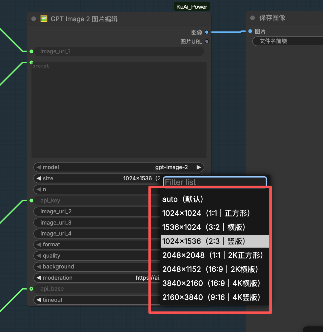This screenshot has width=323, height=332.
Task: Click the 文件名前缀 field
Action: 287,41
